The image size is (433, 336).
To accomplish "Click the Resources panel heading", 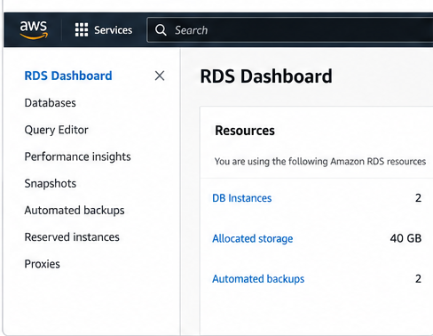I will click(x=245, y=131).
